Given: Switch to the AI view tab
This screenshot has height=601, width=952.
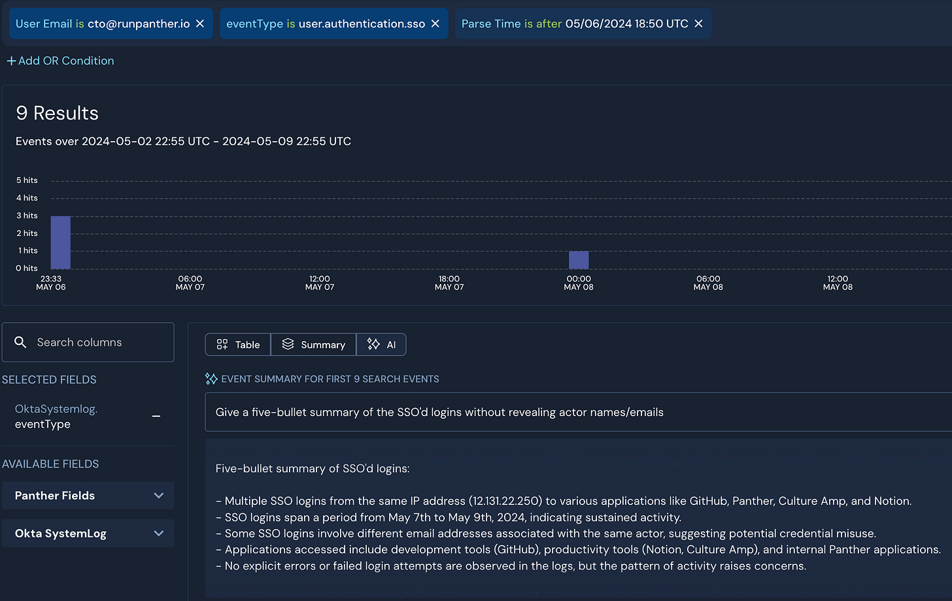Looking at the screenshot, I should coord(381,344).
